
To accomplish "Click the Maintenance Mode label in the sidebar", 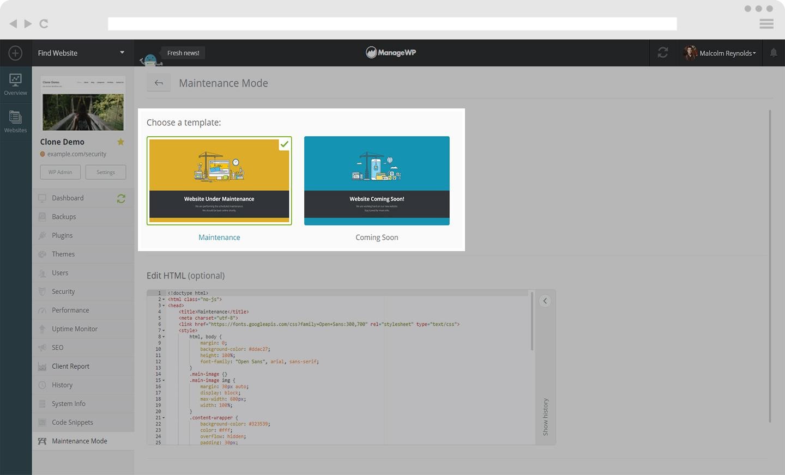I will pyautogui.click(x=80, y=441).
